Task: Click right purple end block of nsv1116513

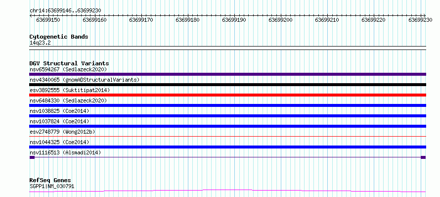Action: point(424,157)
